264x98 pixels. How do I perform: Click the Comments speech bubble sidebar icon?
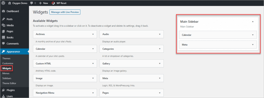3,44
